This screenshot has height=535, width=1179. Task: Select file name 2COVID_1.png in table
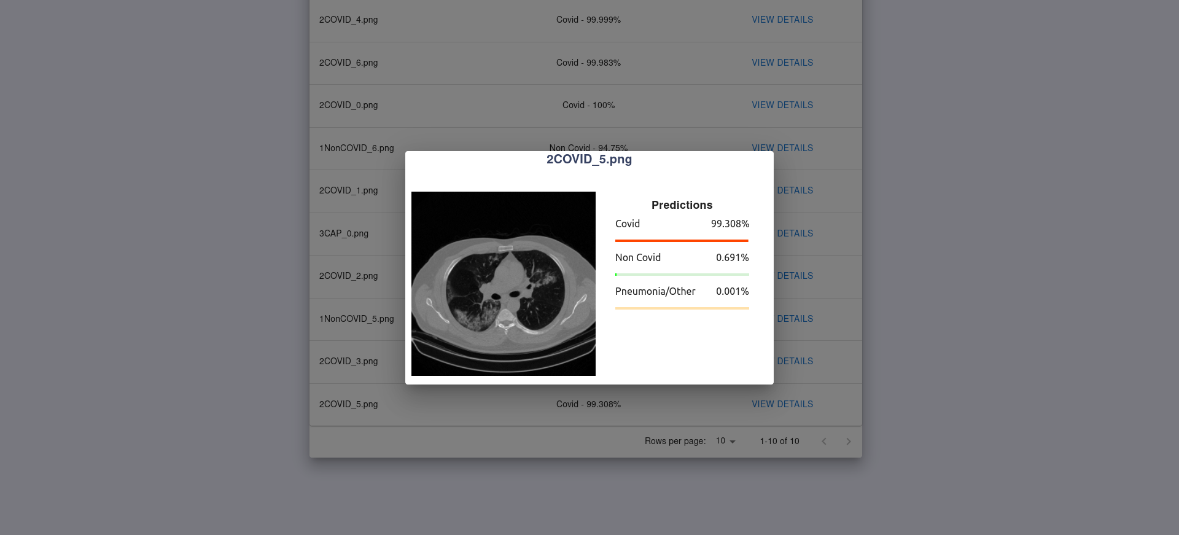[348, 190]
